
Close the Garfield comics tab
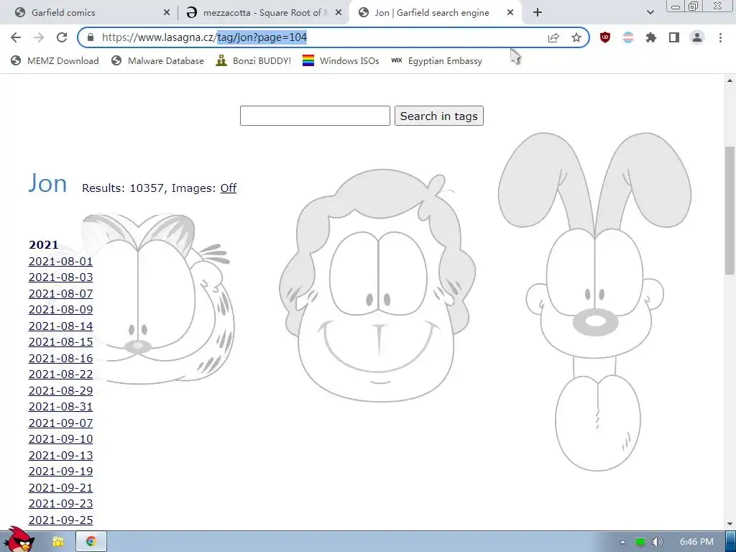[166, 13]
